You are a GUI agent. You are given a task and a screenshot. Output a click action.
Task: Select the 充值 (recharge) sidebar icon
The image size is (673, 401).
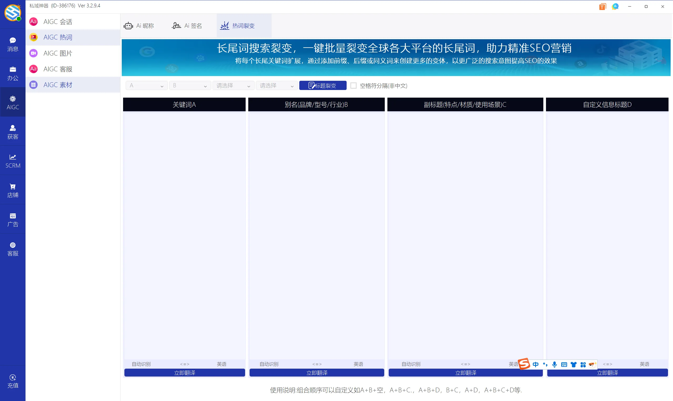12,381
